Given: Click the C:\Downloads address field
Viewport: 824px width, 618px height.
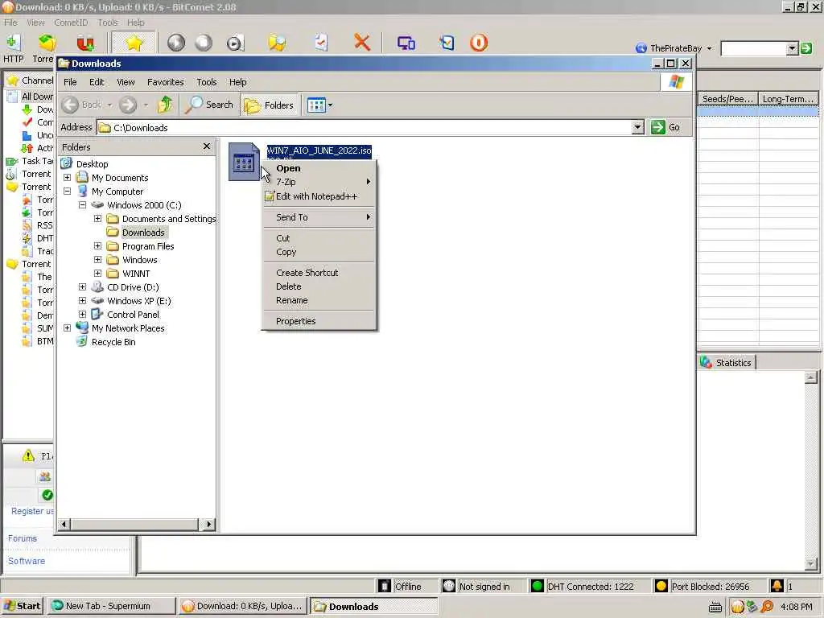Looking at the screenshot, I should coord(365,128).
